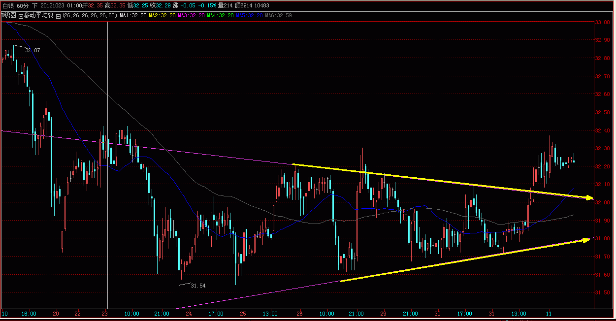Click the gray MA6:32.59 legend
616x321 pixels.
pyautogui.click(x=278, y=16)
